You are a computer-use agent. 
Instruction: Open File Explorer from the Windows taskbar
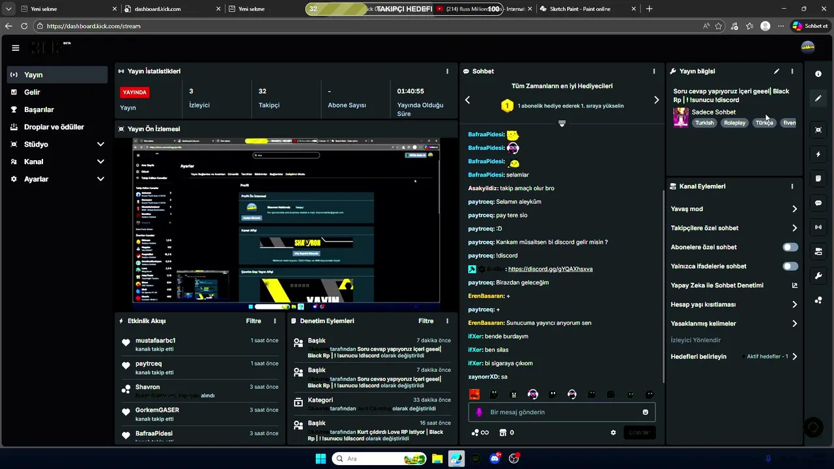tap(437, 459)
